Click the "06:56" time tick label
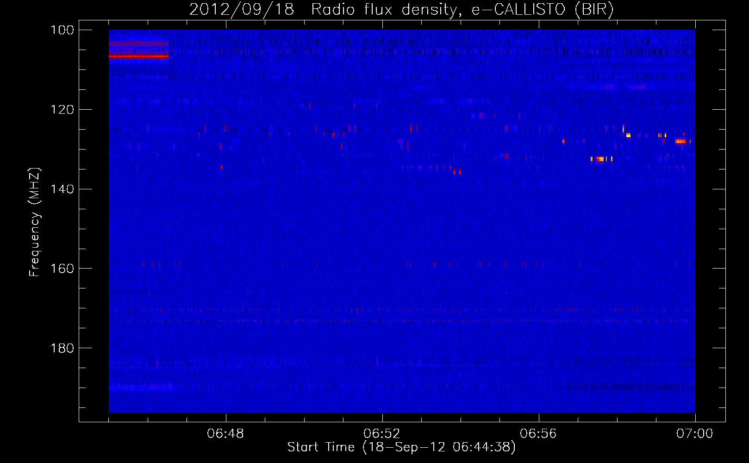The image size is (749, 463). (x=538, y=434)
